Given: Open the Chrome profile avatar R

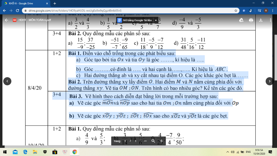Looking at the screenshot, I should tap(266, 11).
